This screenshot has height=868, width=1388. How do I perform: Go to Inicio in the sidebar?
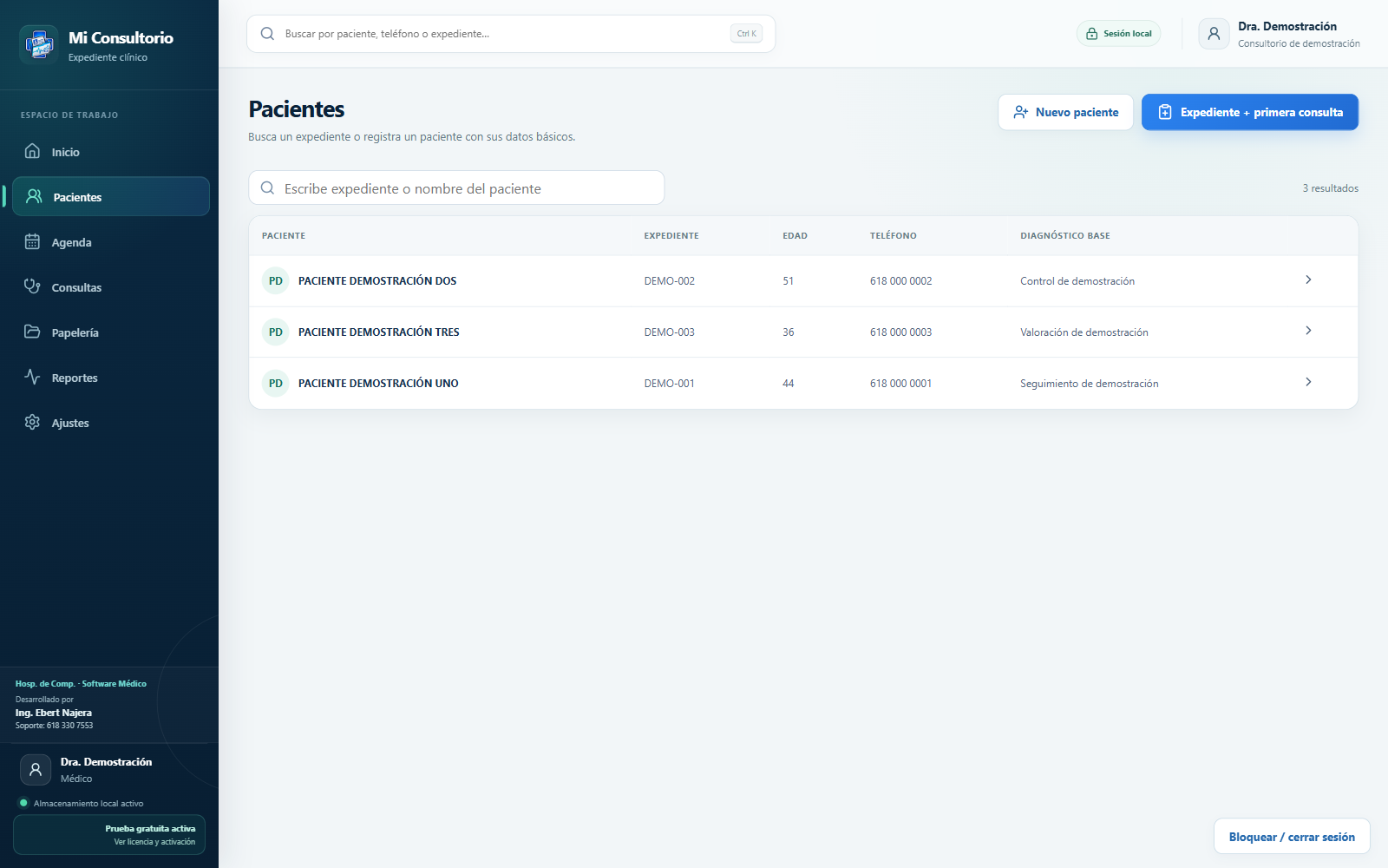coord(111,151)
